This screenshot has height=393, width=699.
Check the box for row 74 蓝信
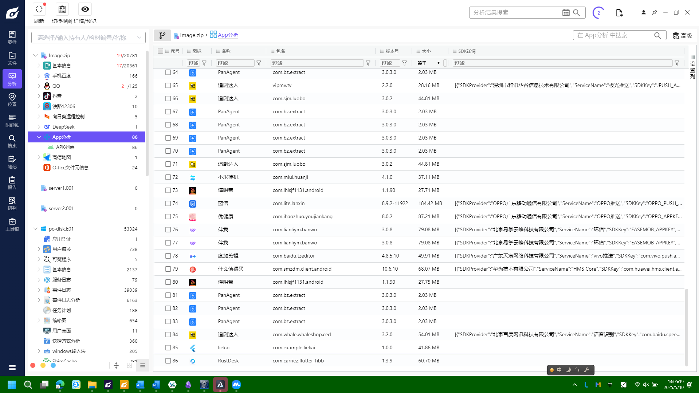tap(168, 203)
